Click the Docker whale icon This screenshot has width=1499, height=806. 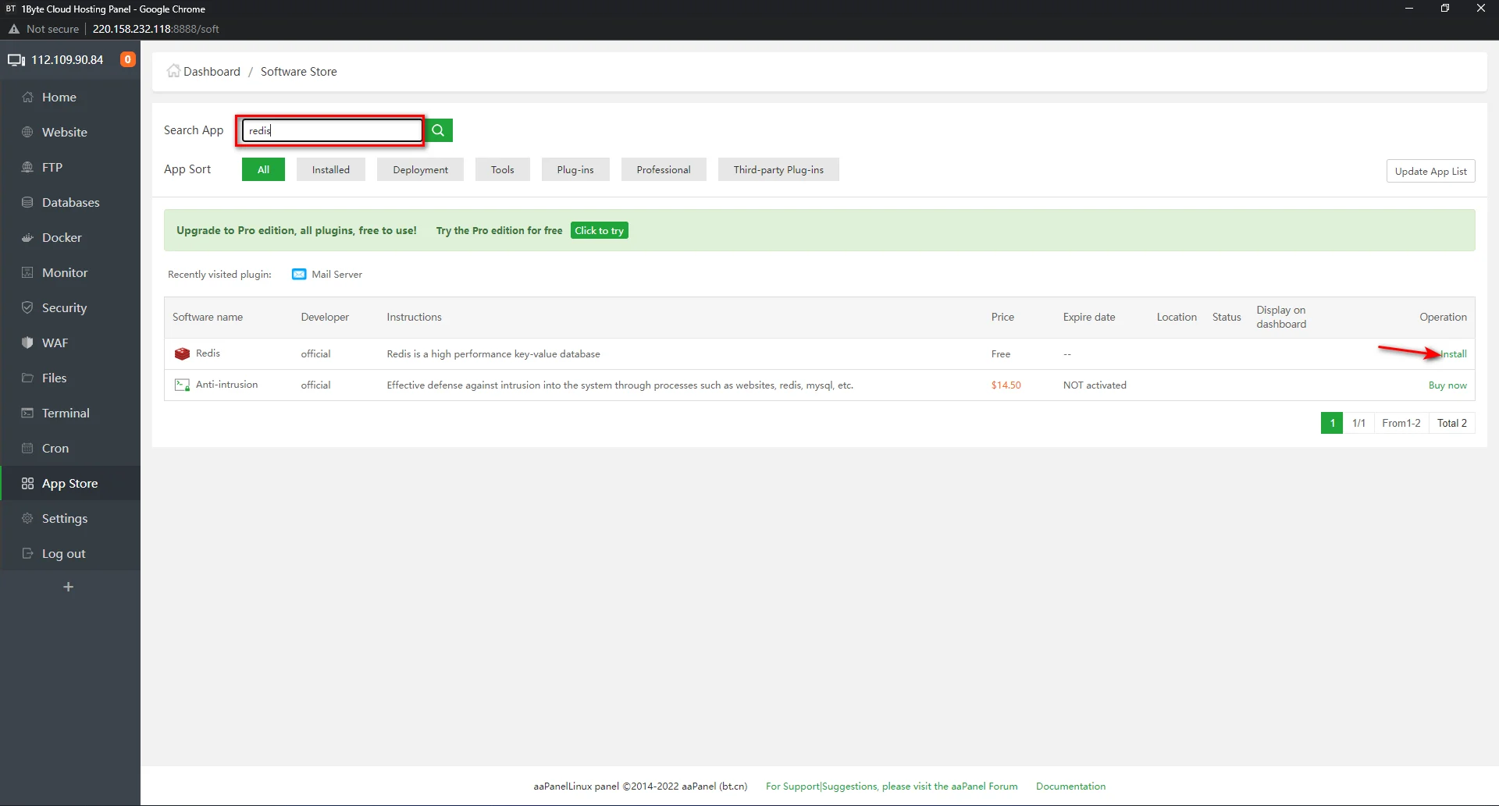click(27, 238)
